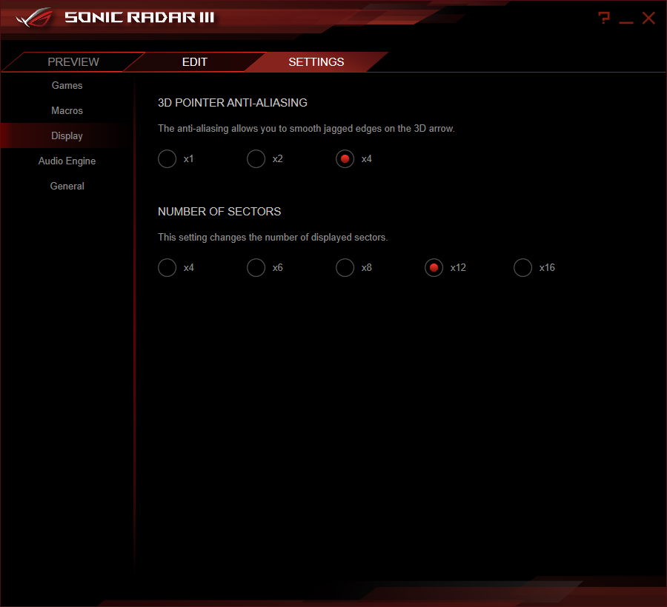Switch to the EDIT tab

(x=194, y=62)
